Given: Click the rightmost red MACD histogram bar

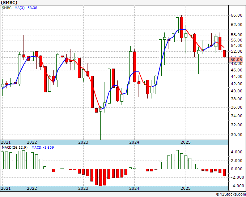Looking at the screenshot, I should click(224, 172).
